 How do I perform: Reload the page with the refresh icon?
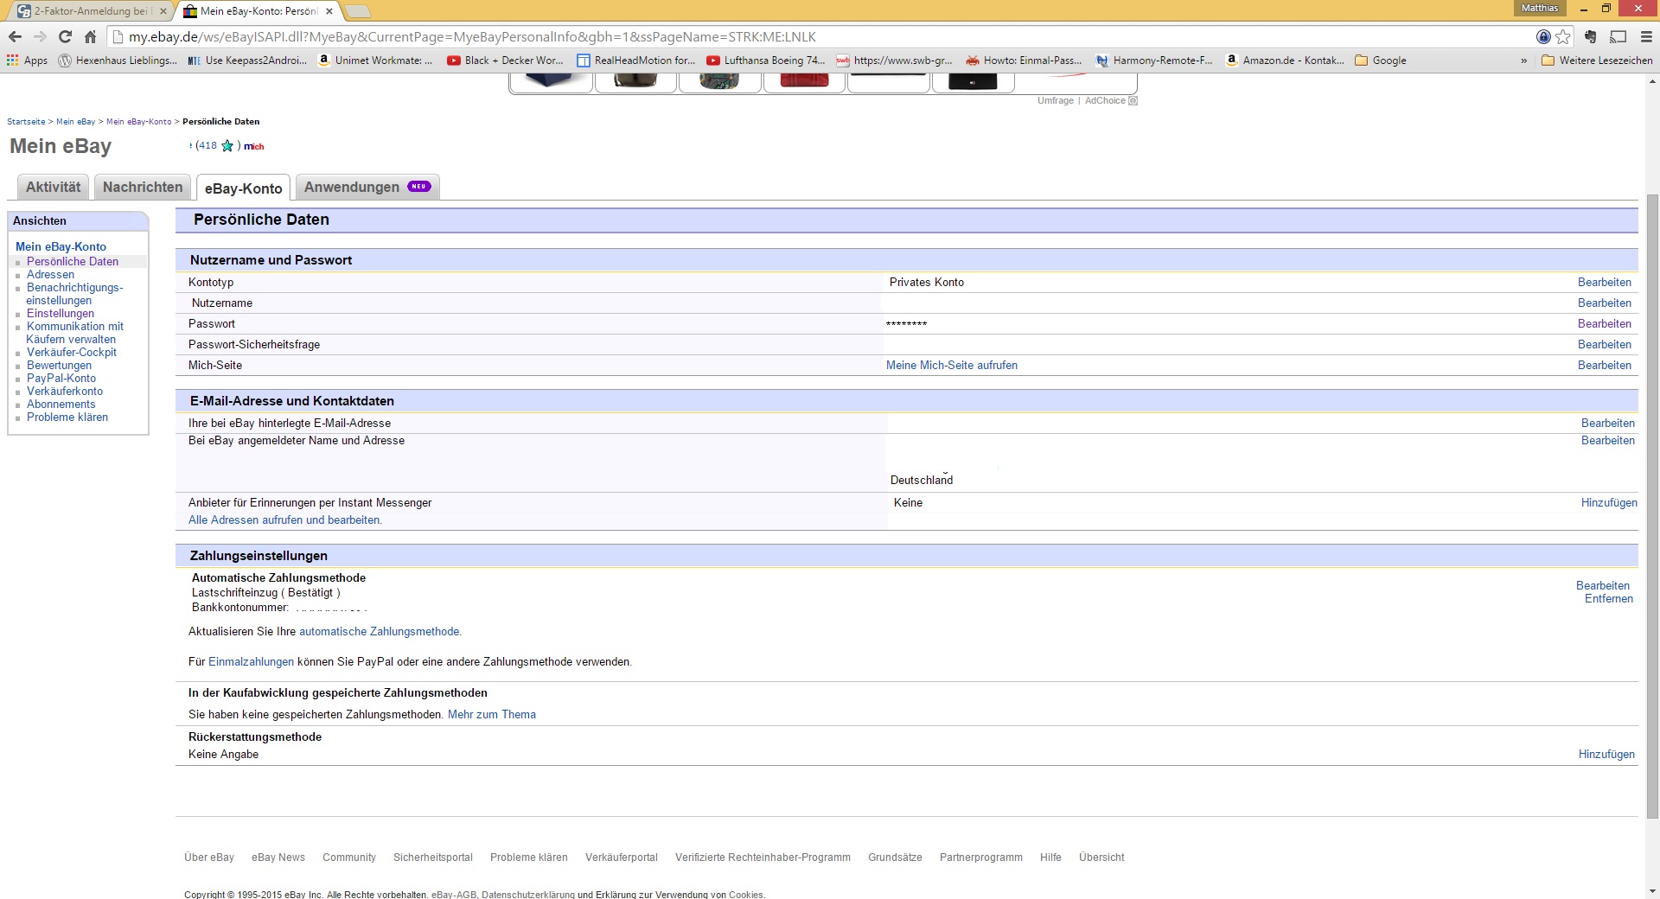[65, 36]
